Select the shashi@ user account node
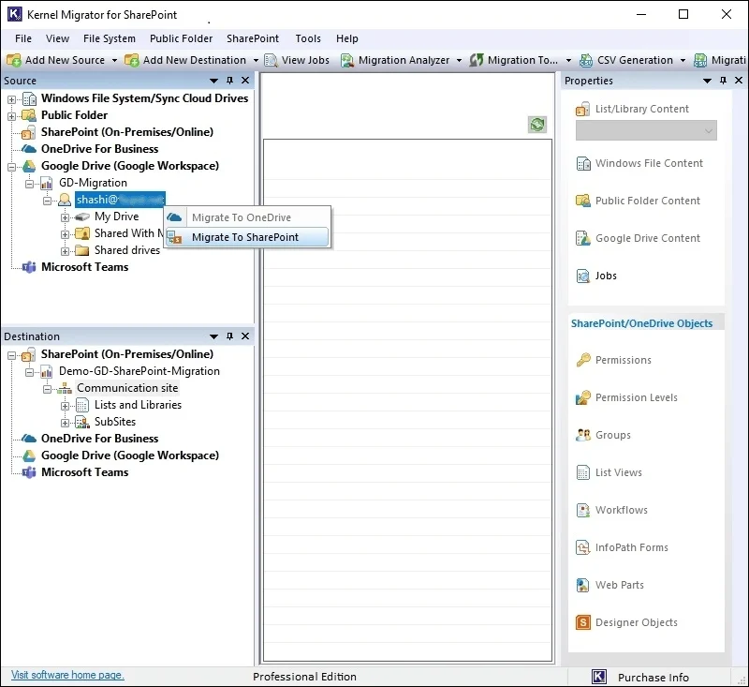 pos(120,200)
